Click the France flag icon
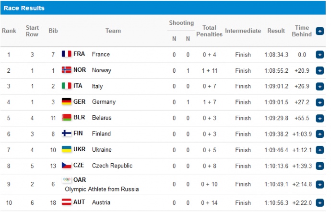This screenshot has height=212, width=331. click(x=66, y=54)
